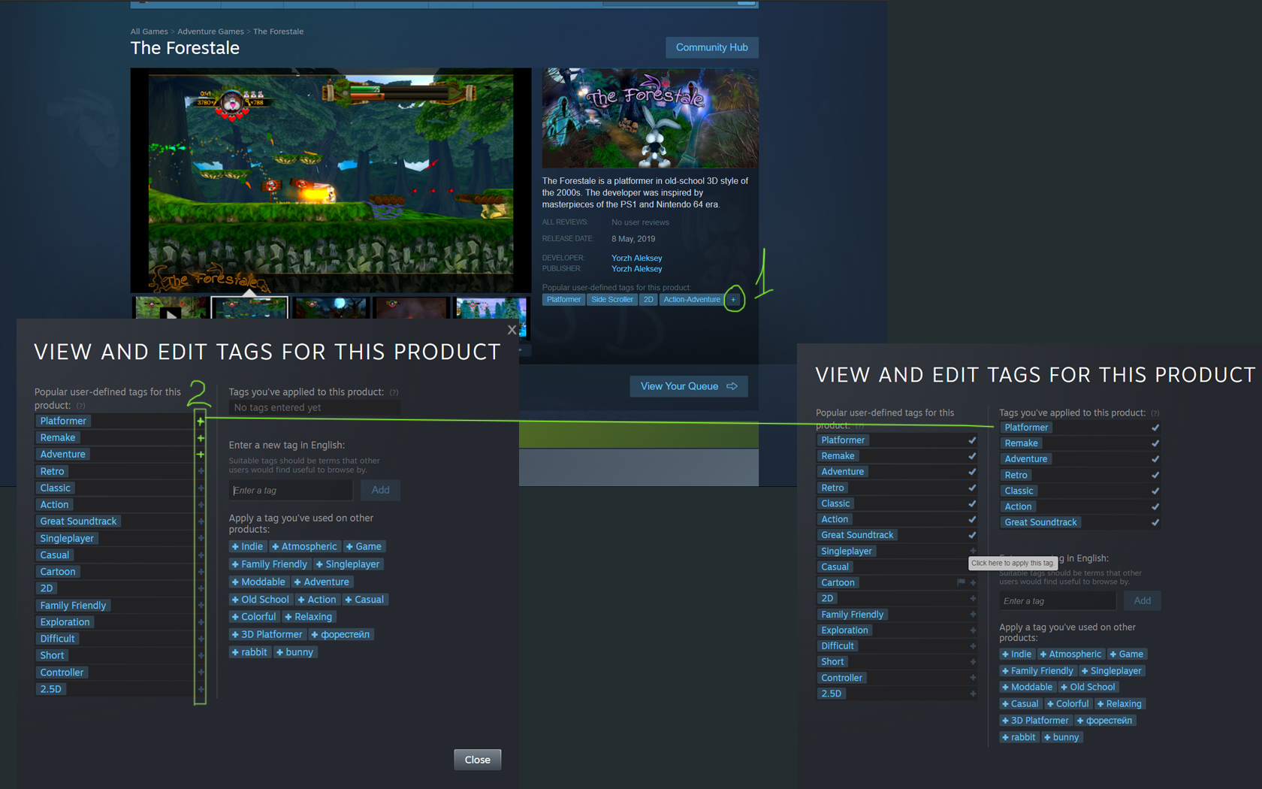Viewport: 1262px width, 789px height.
Task: Click the Action-Adventure tag on store page
Action: [691, 300]
